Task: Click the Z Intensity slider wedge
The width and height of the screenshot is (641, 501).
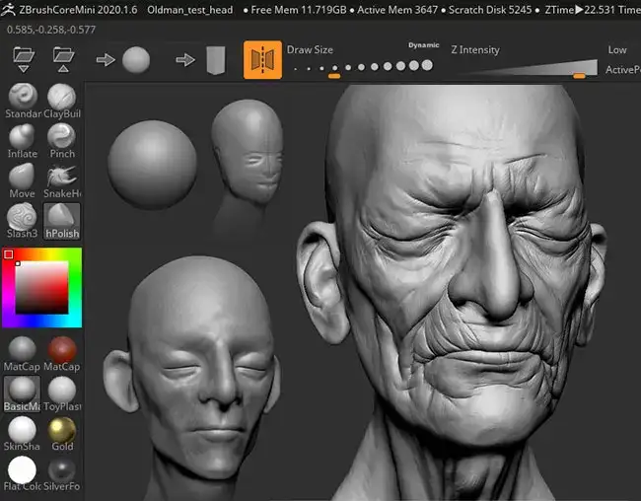Action: point(532,68)
